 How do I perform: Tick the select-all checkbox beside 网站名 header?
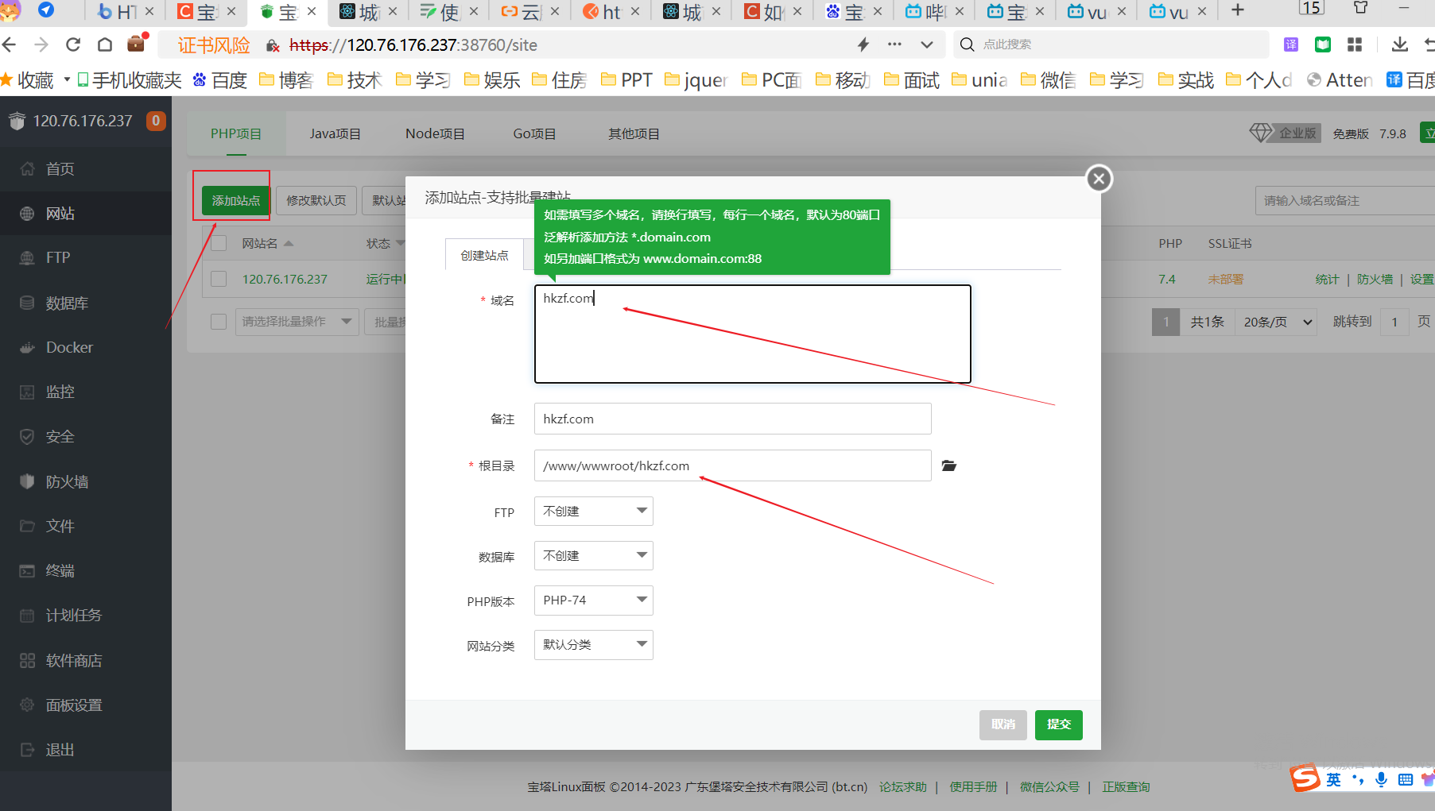pyautogui.click(x=219, y=243)
